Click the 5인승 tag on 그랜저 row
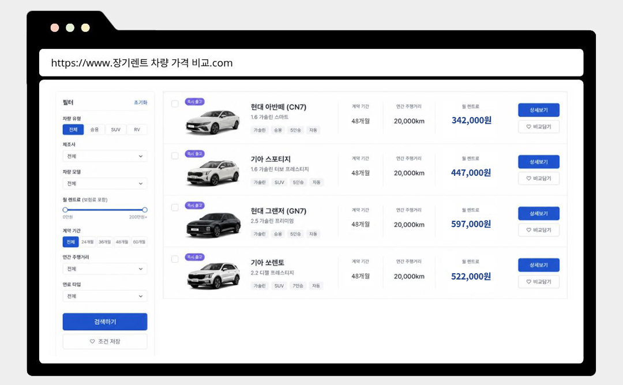Image resolution: width=623 pixels, height=385 pixels. pos(295,234)
